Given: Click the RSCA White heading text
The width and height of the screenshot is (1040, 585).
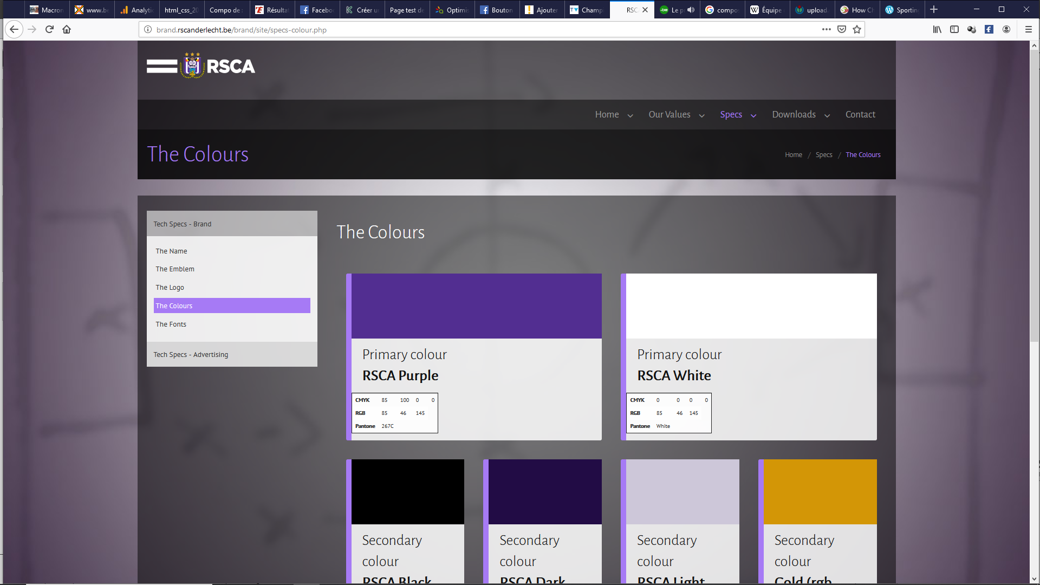Looking at the screenshot, I should 674,375.
